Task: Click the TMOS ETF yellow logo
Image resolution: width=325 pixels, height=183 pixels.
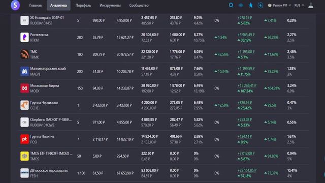Action: point(24,156)
